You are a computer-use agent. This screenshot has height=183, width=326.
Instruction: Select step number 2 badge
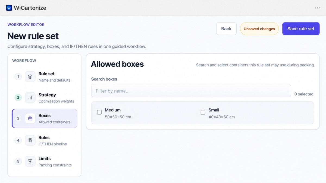[x=18, y=98]
